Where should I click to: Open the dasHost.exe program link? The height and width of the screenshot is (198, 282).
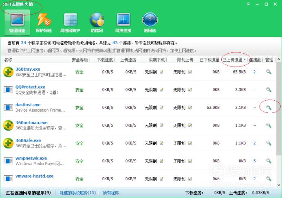point(28,105)
